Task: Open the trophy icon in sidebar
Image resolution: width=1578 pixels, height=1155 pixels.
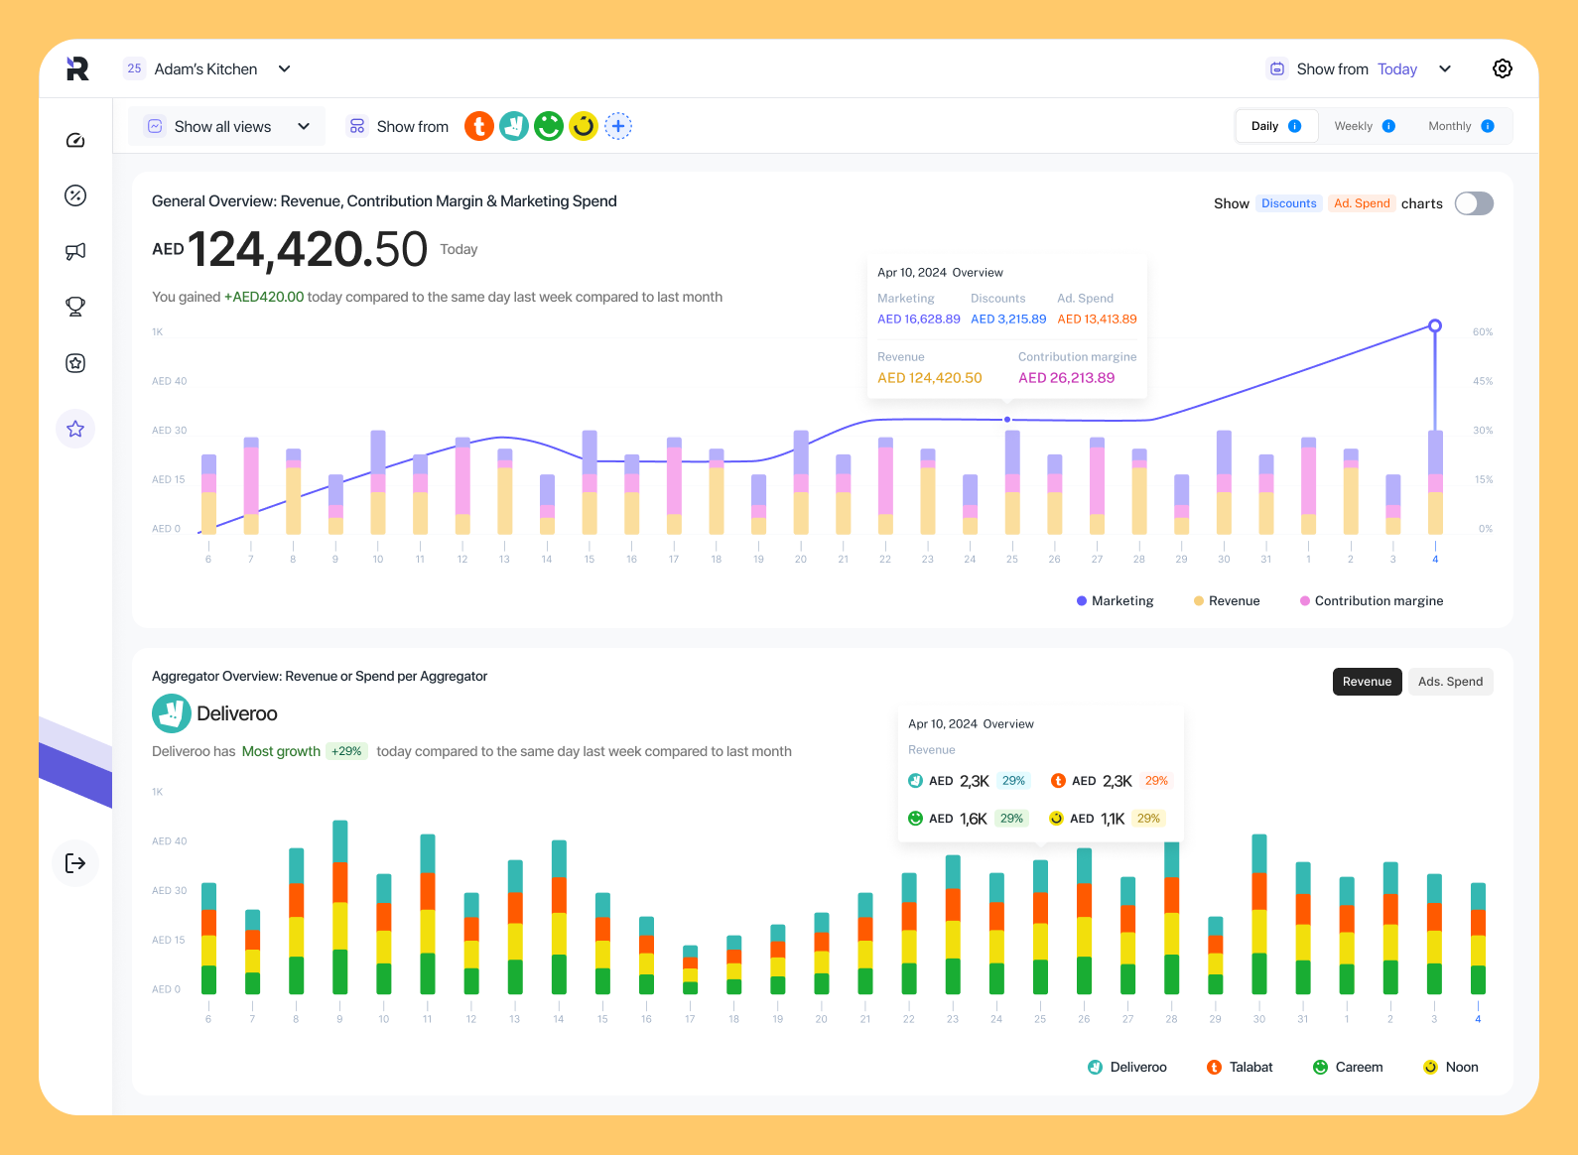Action: pos(75,307)
